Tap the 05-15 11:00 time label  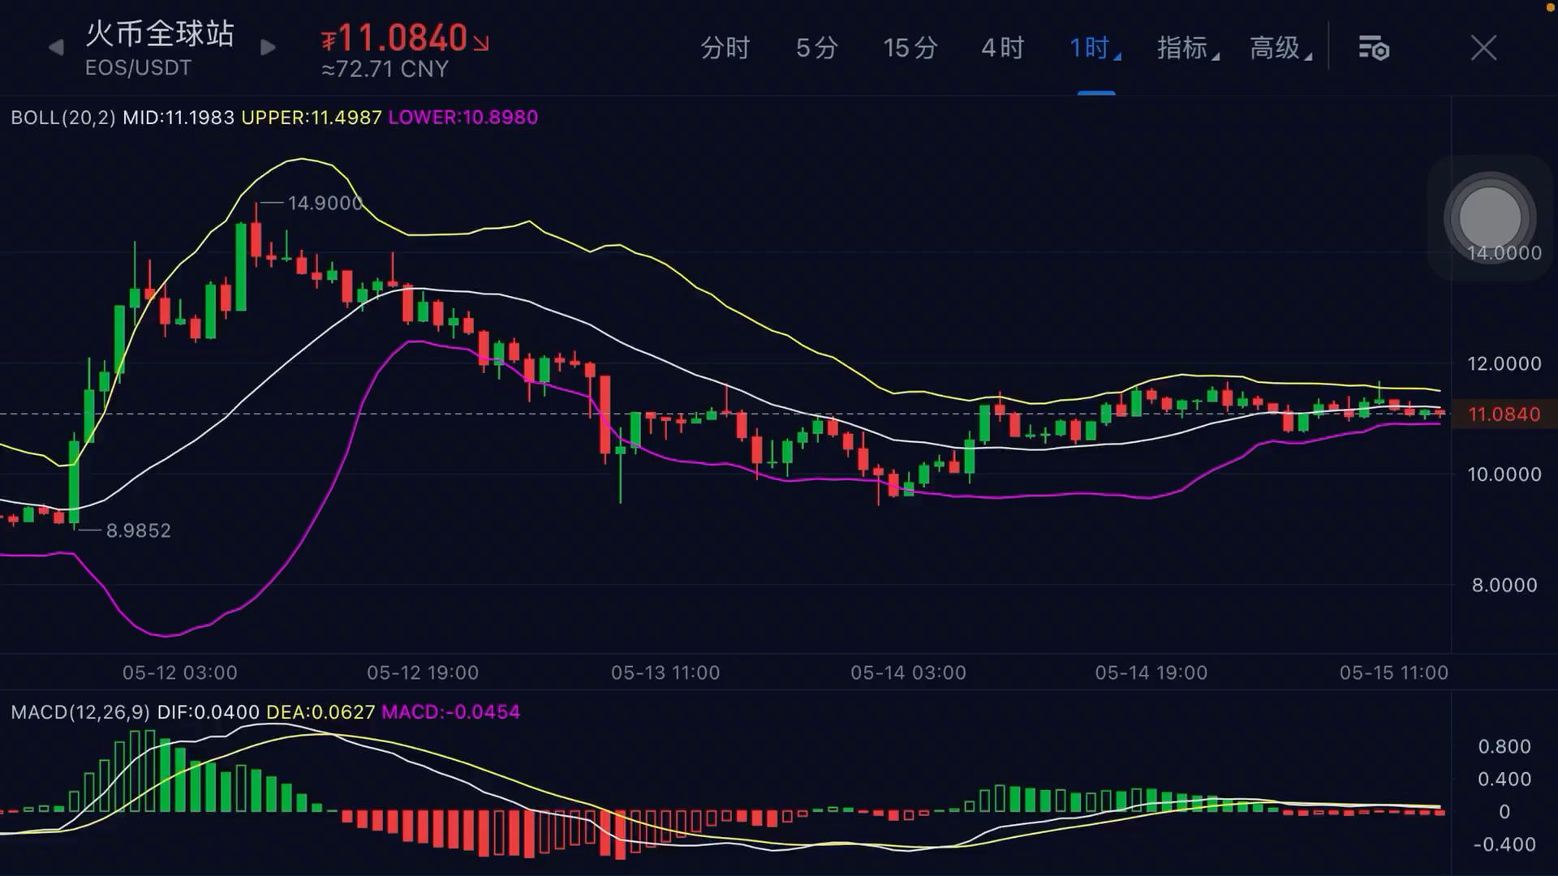(1393, 672)
